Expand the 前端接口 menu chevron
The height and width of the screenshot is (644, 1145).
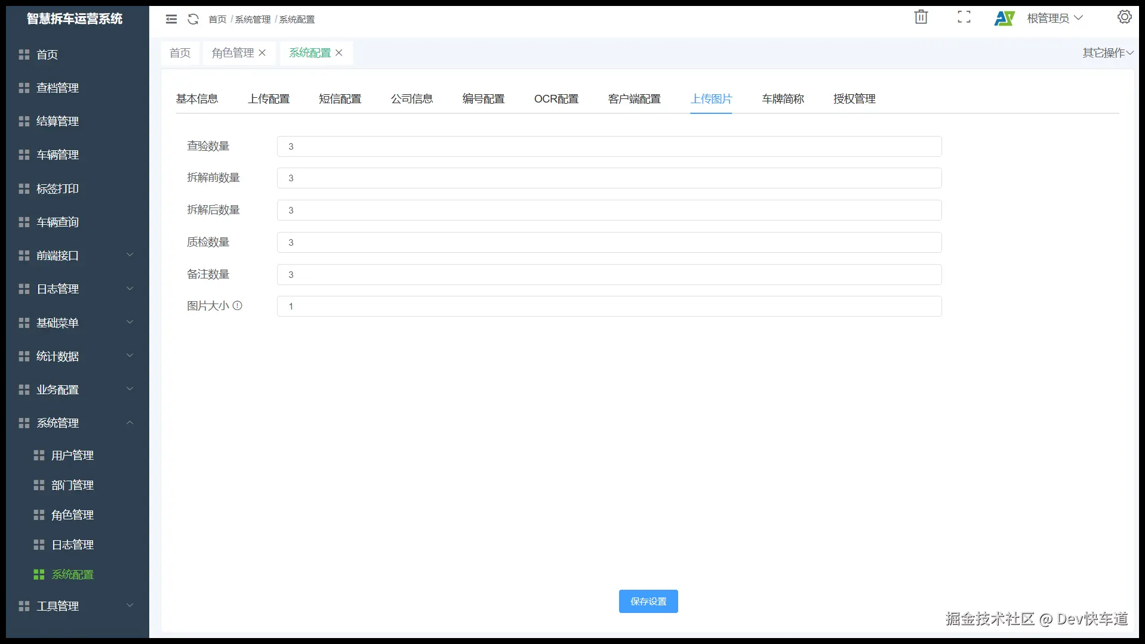click(x=130, y=255)
